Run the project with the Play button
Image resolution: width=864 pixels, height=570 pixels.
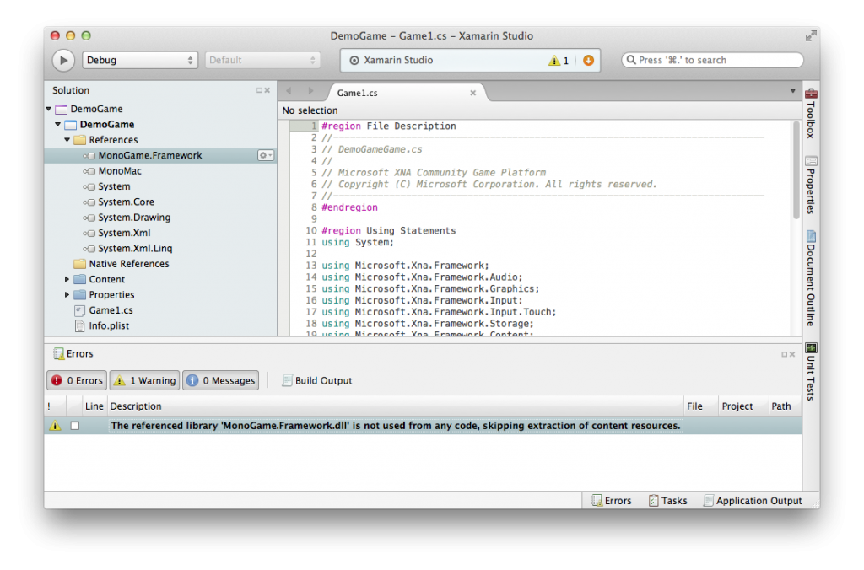(63, 60)
